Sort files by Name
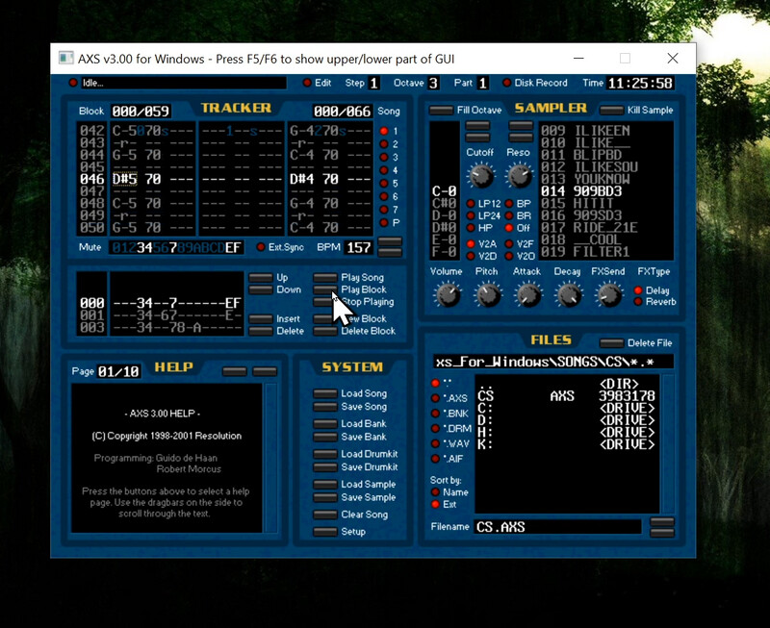Screen dimensions: 770x628 [x=435, y=492]
